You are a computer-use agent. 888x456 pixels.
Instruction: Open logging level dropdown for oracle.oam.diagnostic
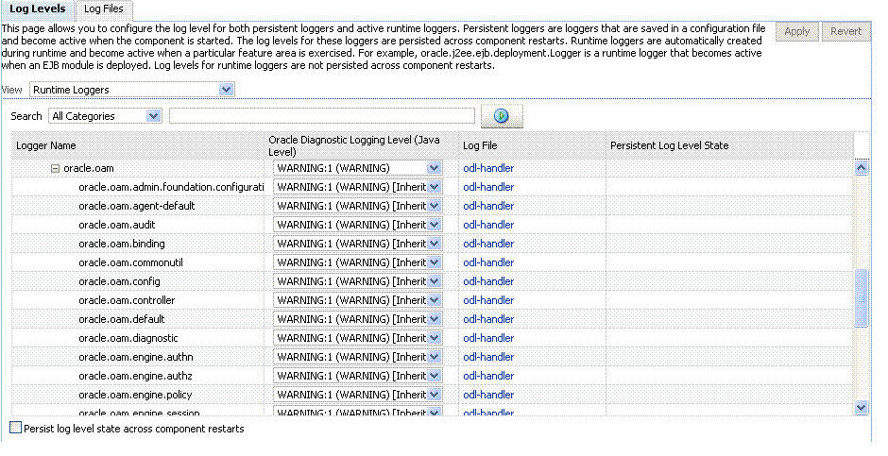tap(357, 338)
